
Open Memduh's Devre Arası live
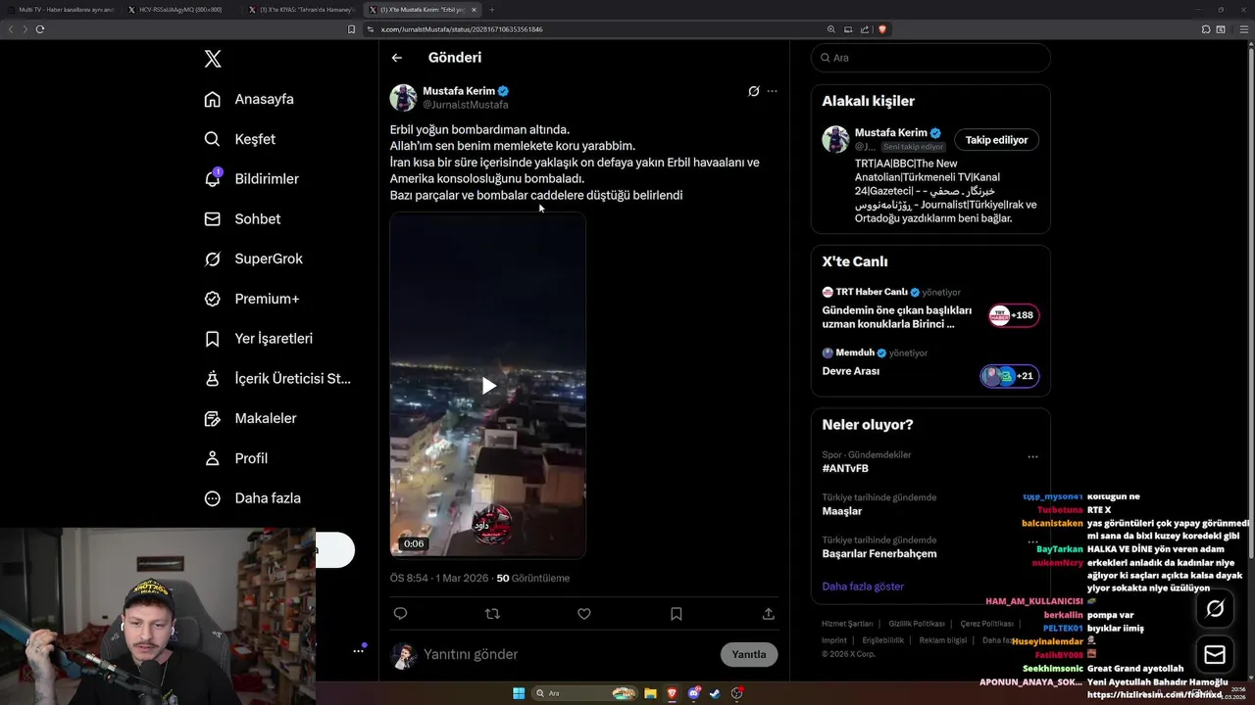point(851,372)
